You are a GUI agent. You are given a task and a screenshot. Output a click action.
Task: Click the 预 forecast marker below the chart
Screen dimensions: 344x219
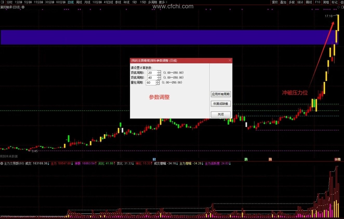[x=270, y=159]
